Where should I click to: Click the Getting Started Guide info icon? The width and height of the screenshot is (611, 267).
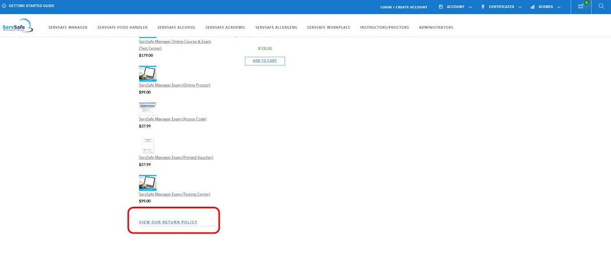pos(4,6)
